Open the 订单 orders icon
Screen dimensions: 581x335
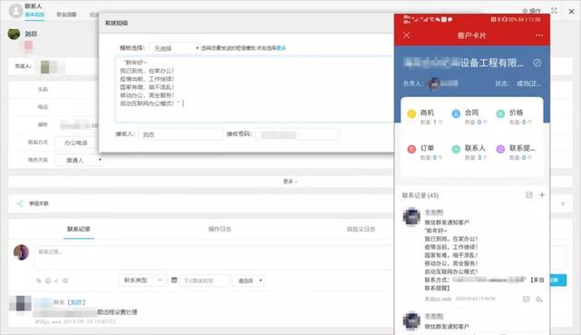click(x=411, y=149)
